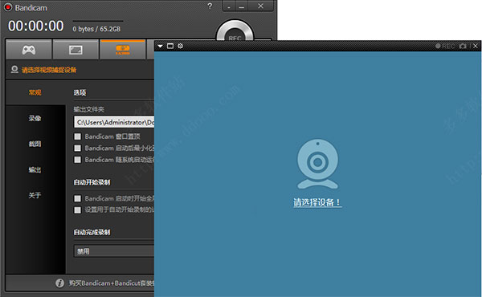Open the 禁用 auto-complete dropdown

[114, 251]
